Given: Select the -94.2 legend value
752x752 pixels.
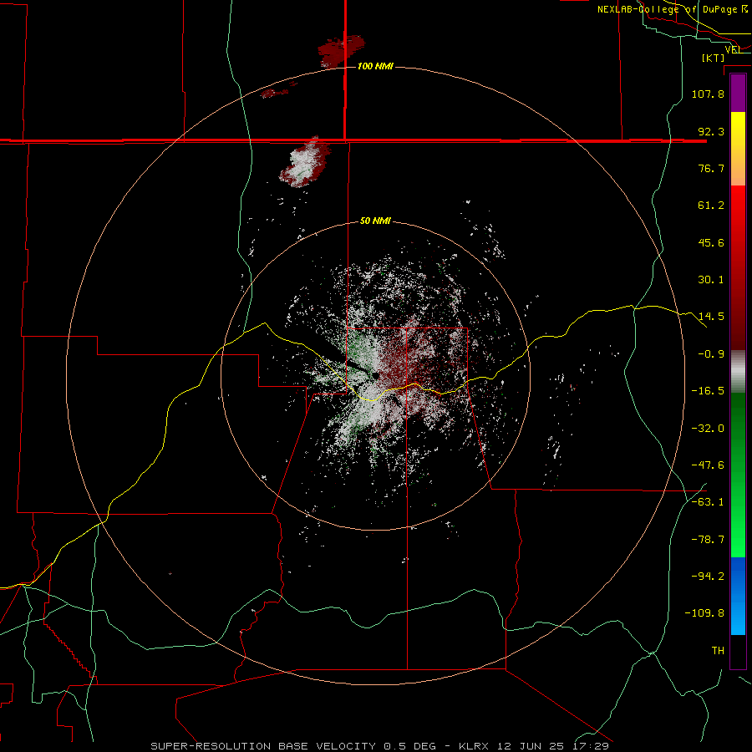Looking at the screenshot, I should pos(708,577).
